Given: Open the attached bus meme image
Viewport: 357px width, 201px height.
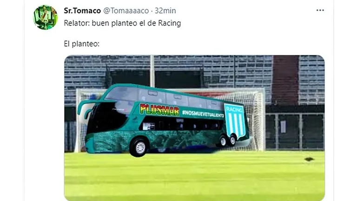Looking at the screenshot, I should click(x=194, y=128).
